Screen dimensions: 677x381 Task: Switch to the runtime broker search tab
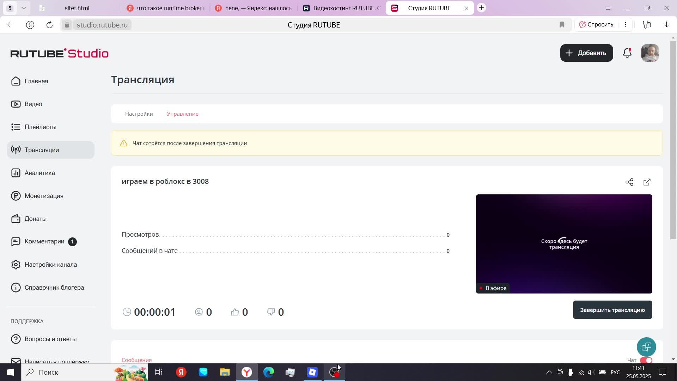(166, 8)
